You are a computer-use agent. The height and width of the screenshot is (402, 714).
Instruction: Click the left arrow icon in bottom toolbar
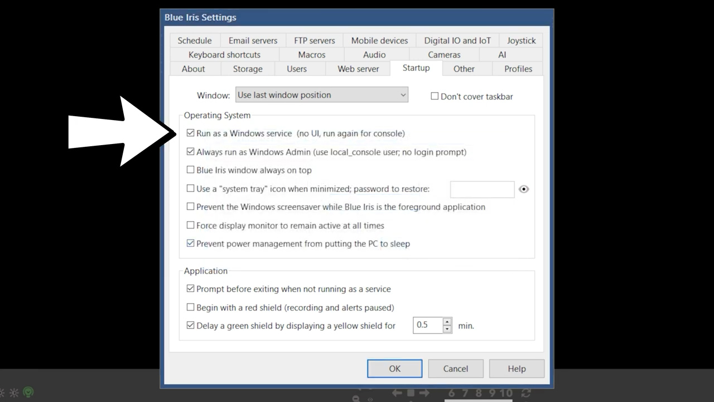coord(397,393)
